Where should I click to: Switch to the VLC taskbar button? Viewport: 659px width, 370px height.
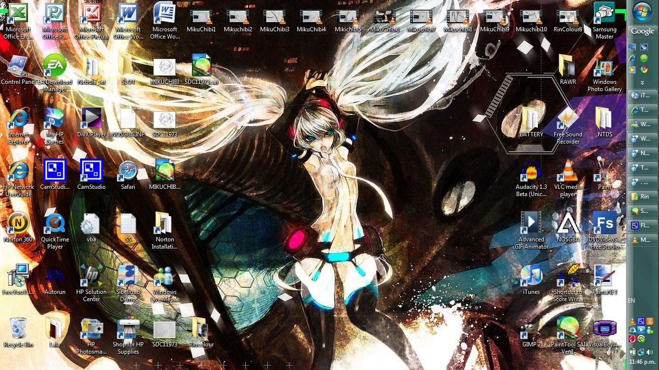pos(643,240)
